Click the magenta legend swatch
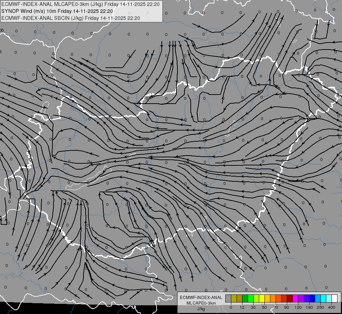 [x=295, y=298]
